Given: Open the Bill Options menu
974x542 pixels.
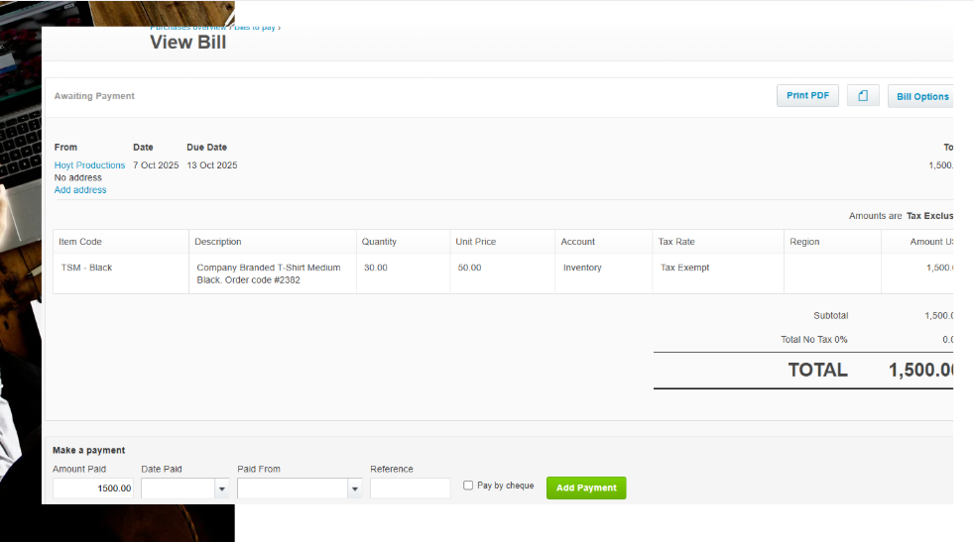Looking at the screenshot, I should coord(921,96).
